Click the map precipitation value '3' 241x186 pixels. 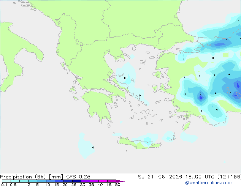click(x=216, y=93)
